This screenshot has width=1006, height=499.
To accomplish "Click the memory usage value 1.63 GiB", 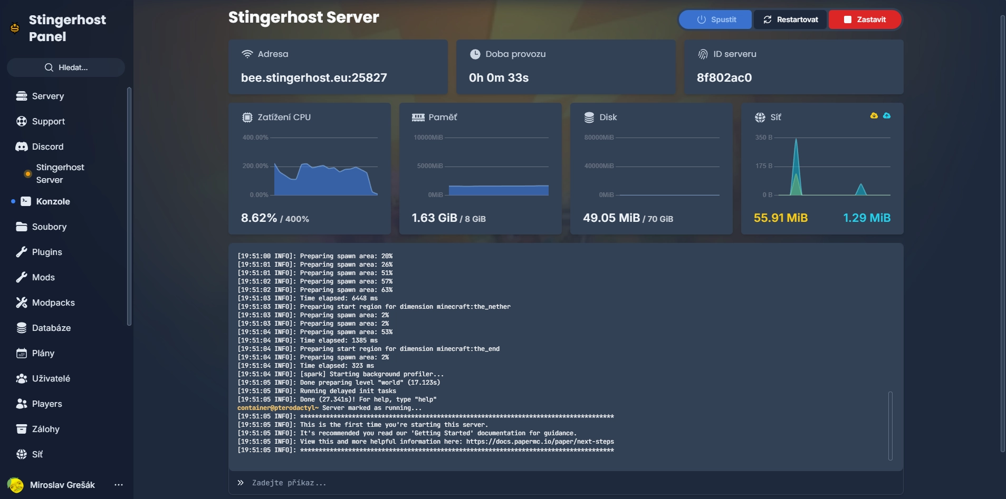I will (435, 218).
